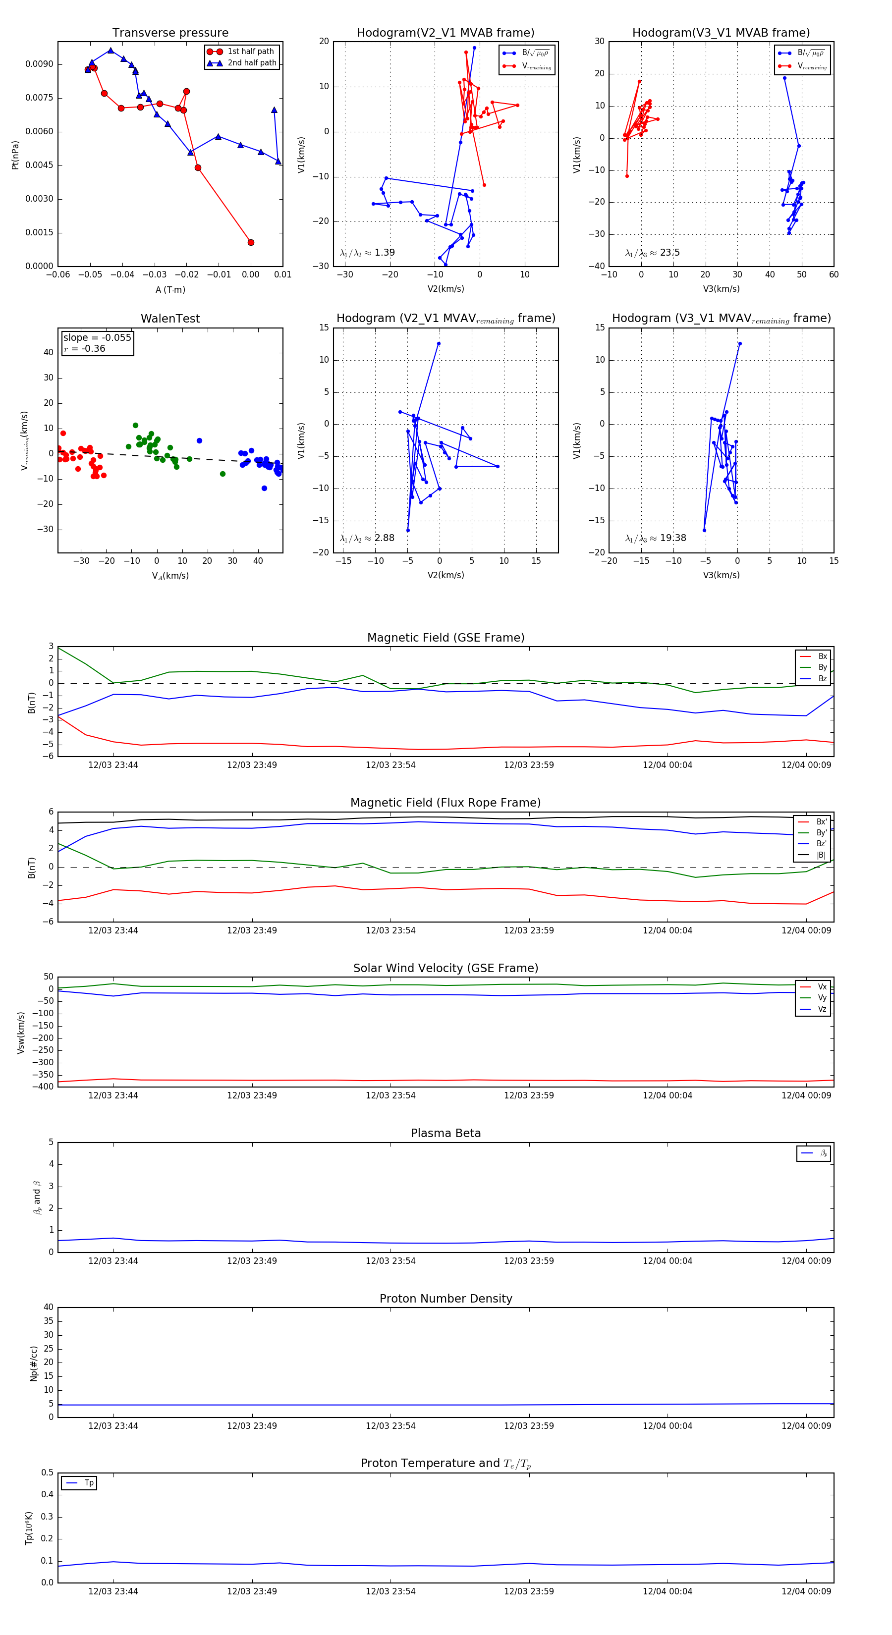Click the lowest red point in Transverse pressure
This screenshot has height=1635, width=892.
pos(251,242)
